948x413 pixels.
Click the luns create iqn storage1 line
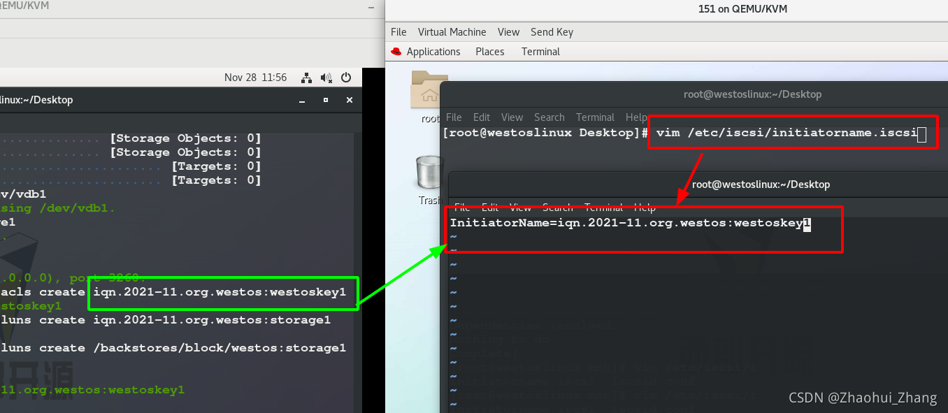tap(165, 320)
